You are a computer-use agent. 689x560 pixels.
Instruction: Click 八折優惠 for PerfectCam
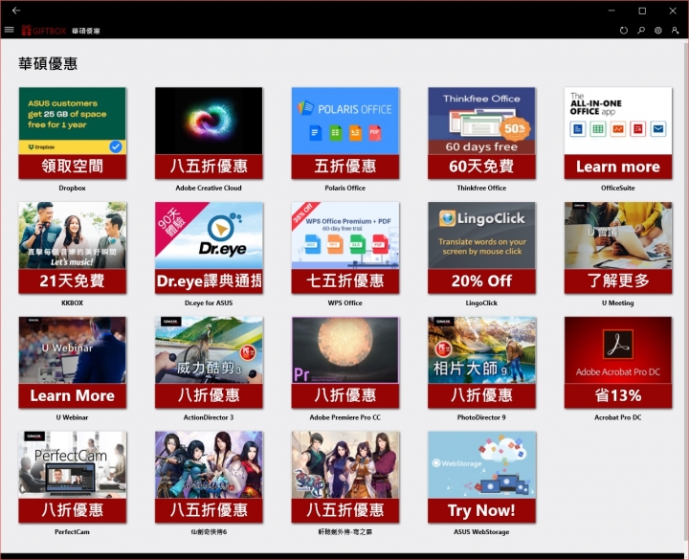73,511
